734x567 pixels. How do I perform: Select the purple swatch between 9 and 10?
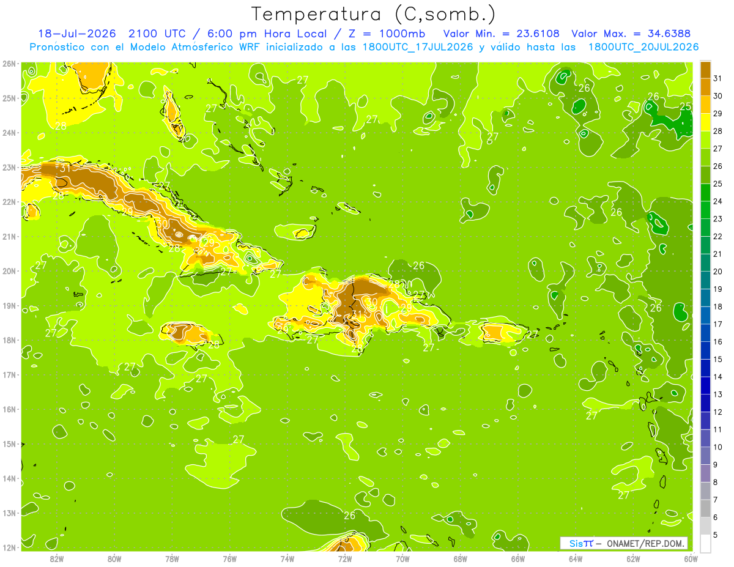(705, 456)
